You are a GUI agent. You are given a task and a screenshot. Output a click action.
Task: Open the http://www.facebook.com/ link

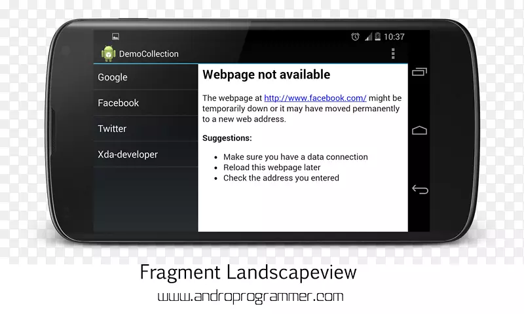(x=315, y=98)
